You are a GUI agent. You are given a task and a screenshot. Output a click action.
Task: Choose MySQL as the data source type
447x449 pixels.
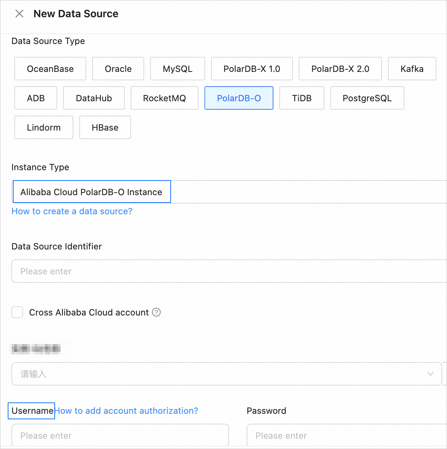tap(177, 69)
